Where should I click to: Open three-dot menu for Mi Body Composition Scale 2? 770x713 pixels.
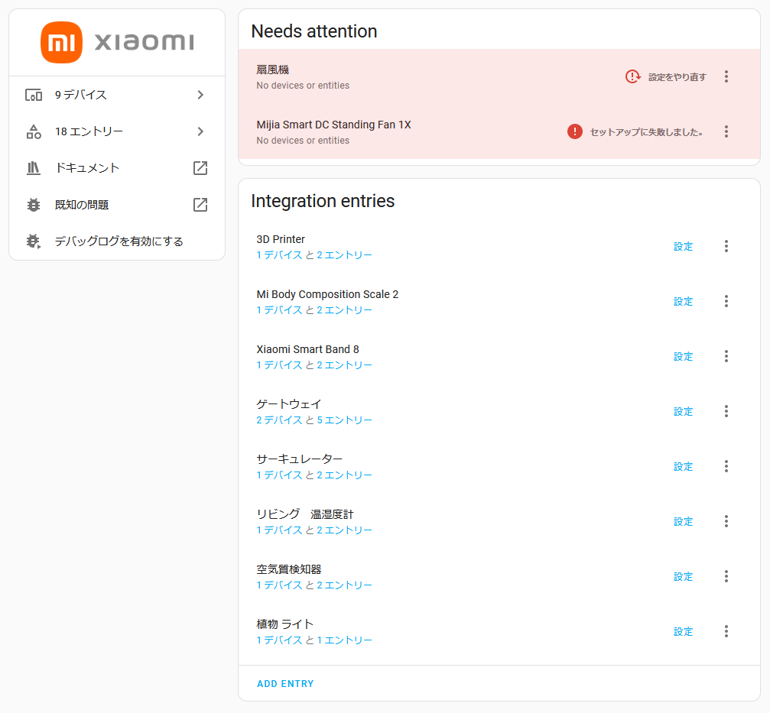pos(726,301)
